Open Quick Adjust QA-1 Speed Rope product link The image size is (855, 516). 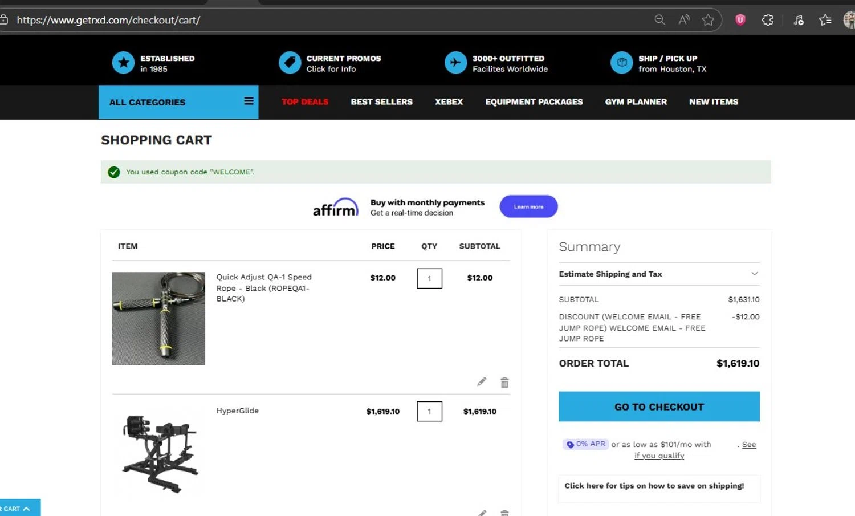[264, 287]
